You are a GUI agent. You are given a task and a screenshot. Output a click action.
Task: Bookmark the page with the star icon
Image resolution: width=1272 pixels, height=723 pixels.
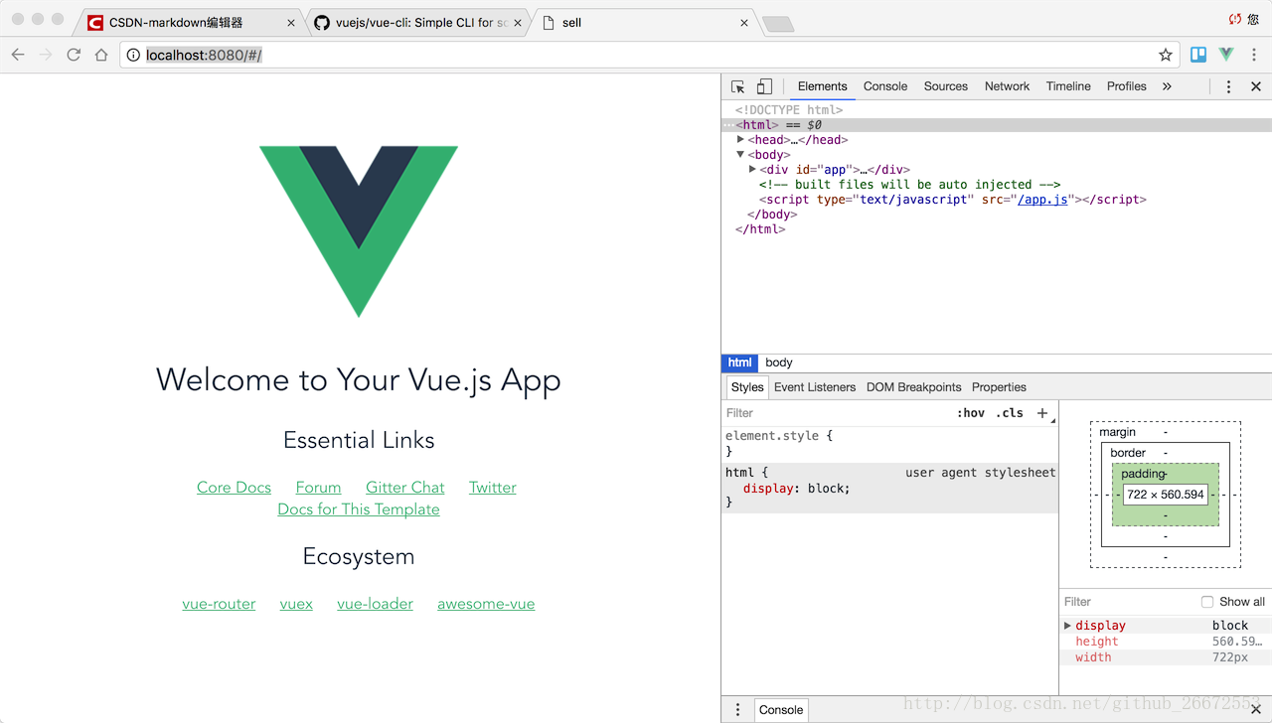click(1166, 55)
